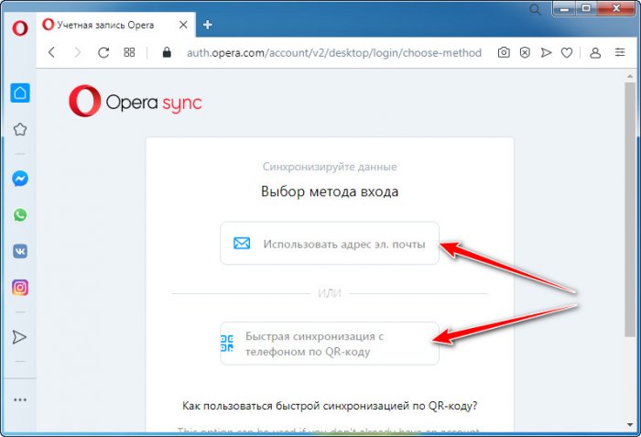Open sidebar setup three dots
Image resolution: width=641 pixels, height=437 pixels.
pos(20,399)
